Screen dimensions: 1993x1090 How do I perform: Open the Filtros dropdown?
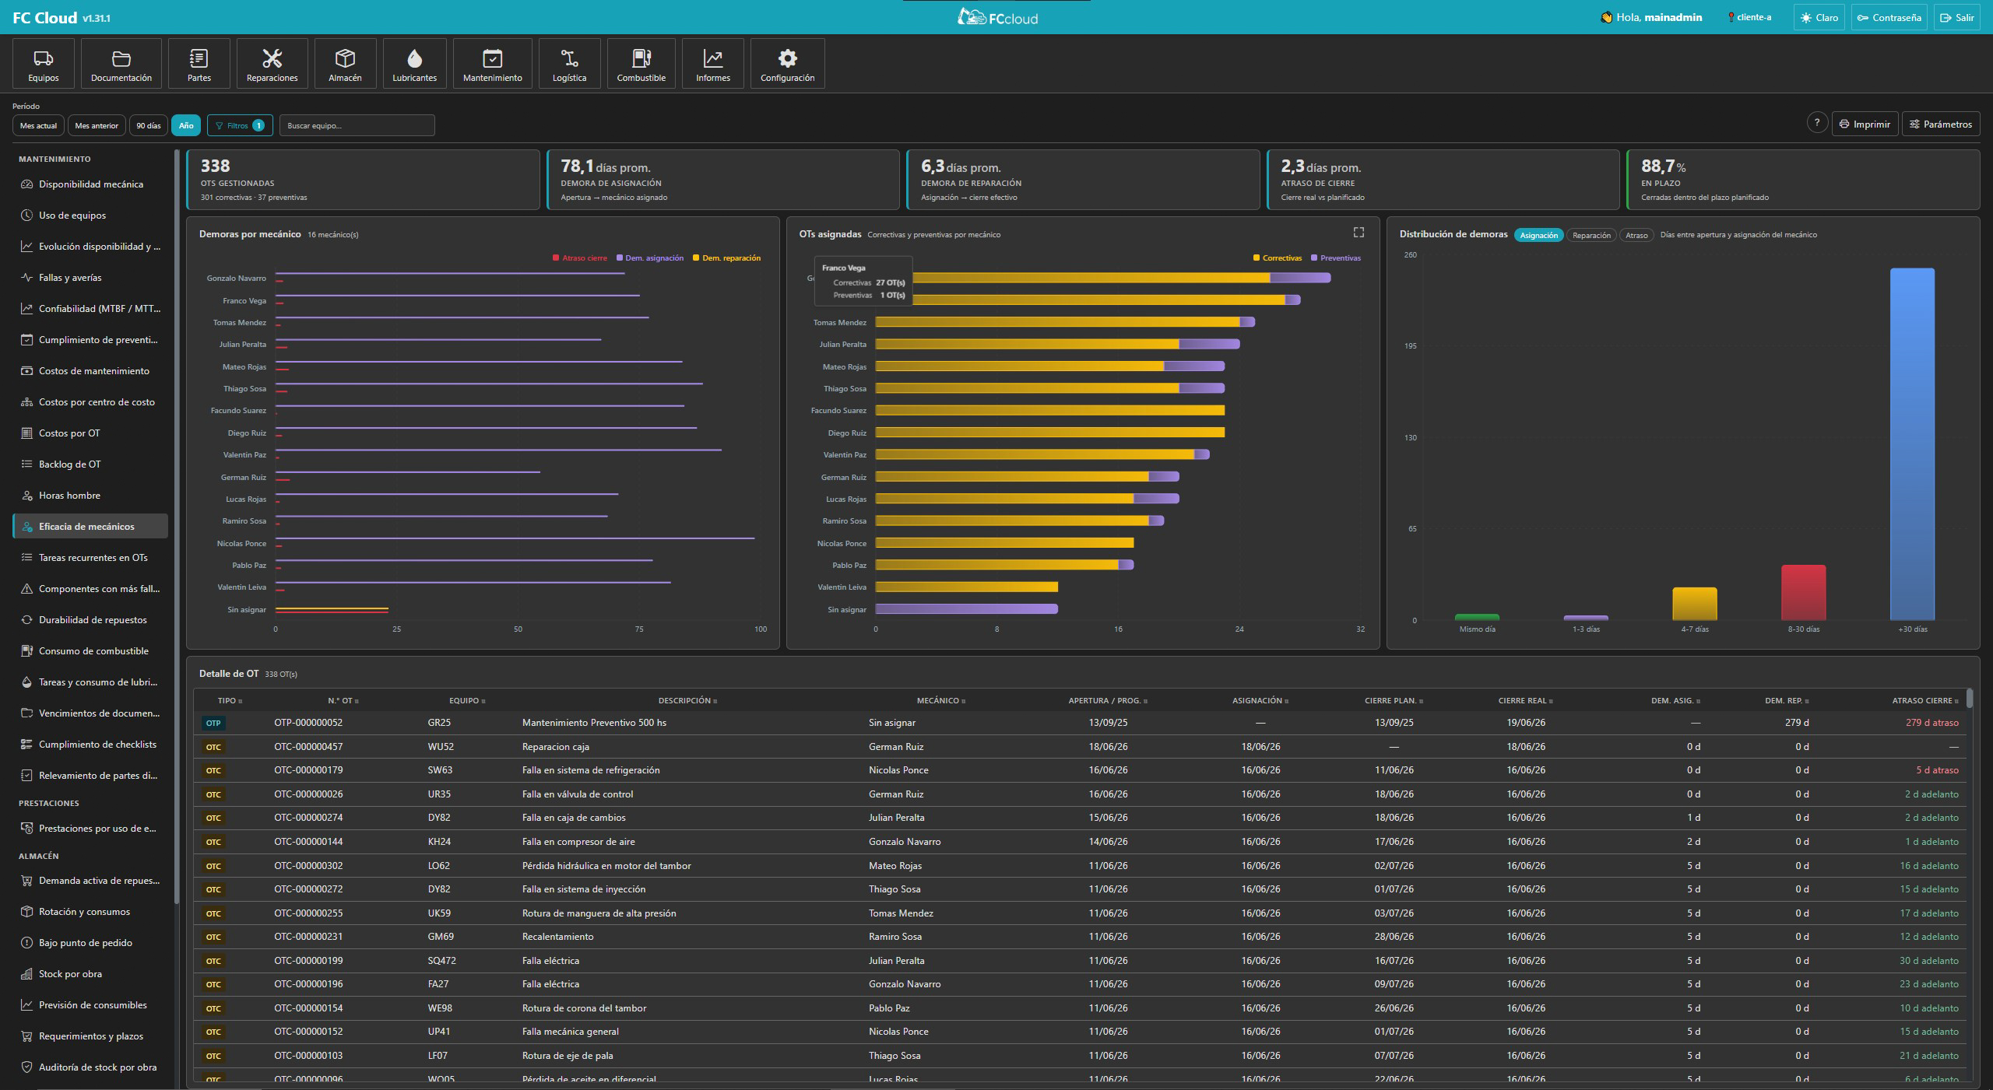tap(240, 125)
